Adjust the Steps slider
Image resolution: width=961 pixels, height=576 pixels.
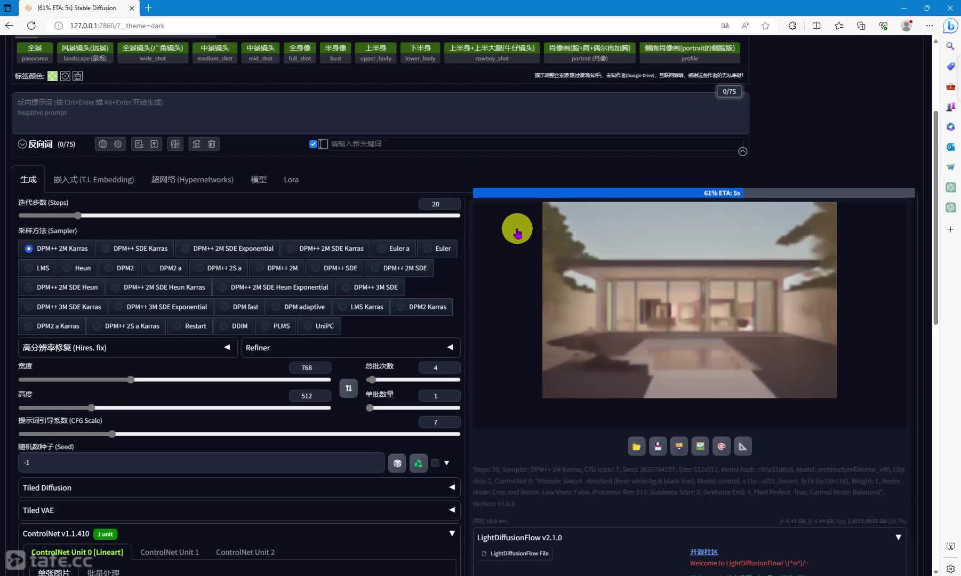(x=239, y=215)
